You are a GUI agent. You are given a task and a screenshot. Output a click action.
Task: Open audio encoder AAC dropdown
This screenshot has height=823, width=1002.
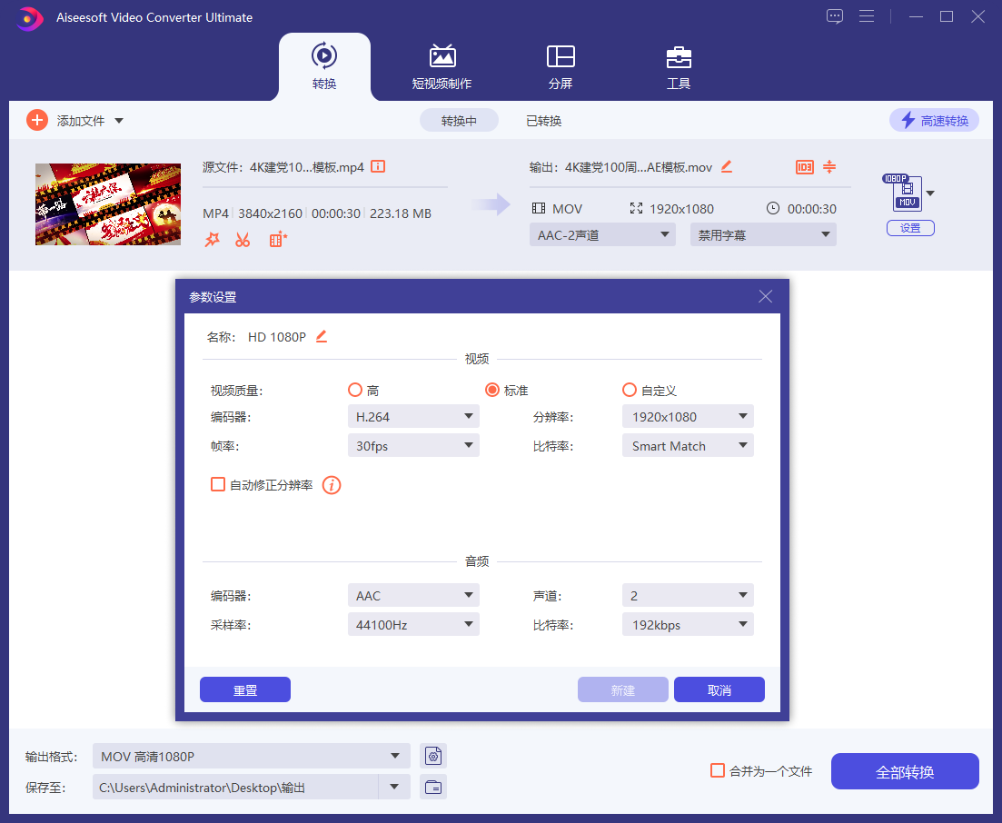click(413, 596)
